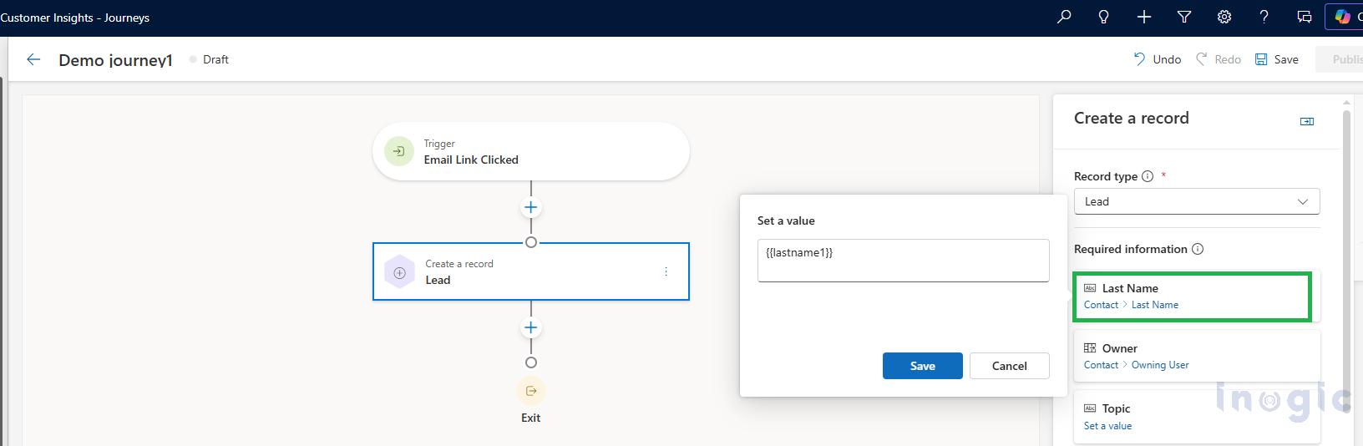Open the chat bubbles icon in the top bar
The height and width of the screenshot is (446, 1363).
click(1304, 17)
